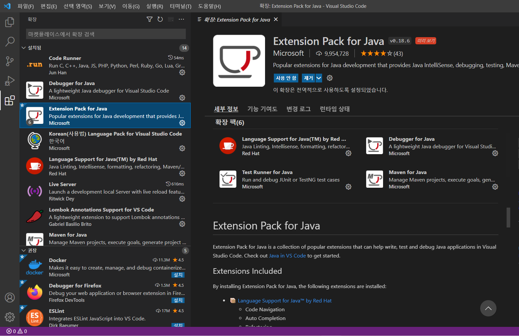Image resolution: width=519 pixels, height=336 pixels.
Task: Click the marketplace extension search field
Action: coord(106,34)
